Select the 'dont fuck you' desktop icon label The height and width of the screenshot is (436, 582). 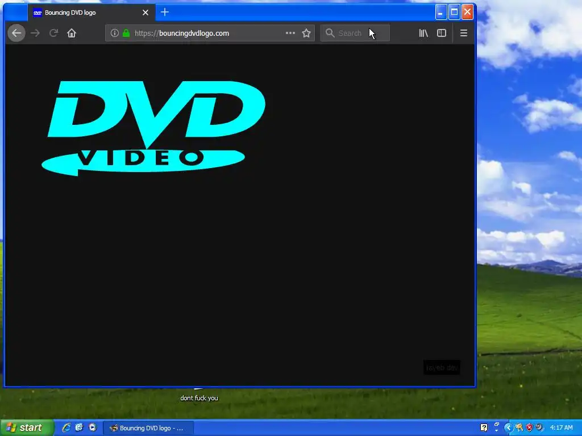[199, 398]
